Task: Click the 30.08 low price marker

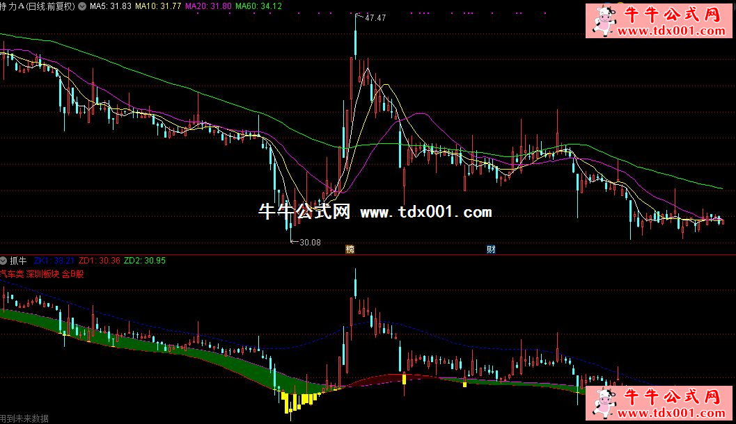Action: click(310, 242)
